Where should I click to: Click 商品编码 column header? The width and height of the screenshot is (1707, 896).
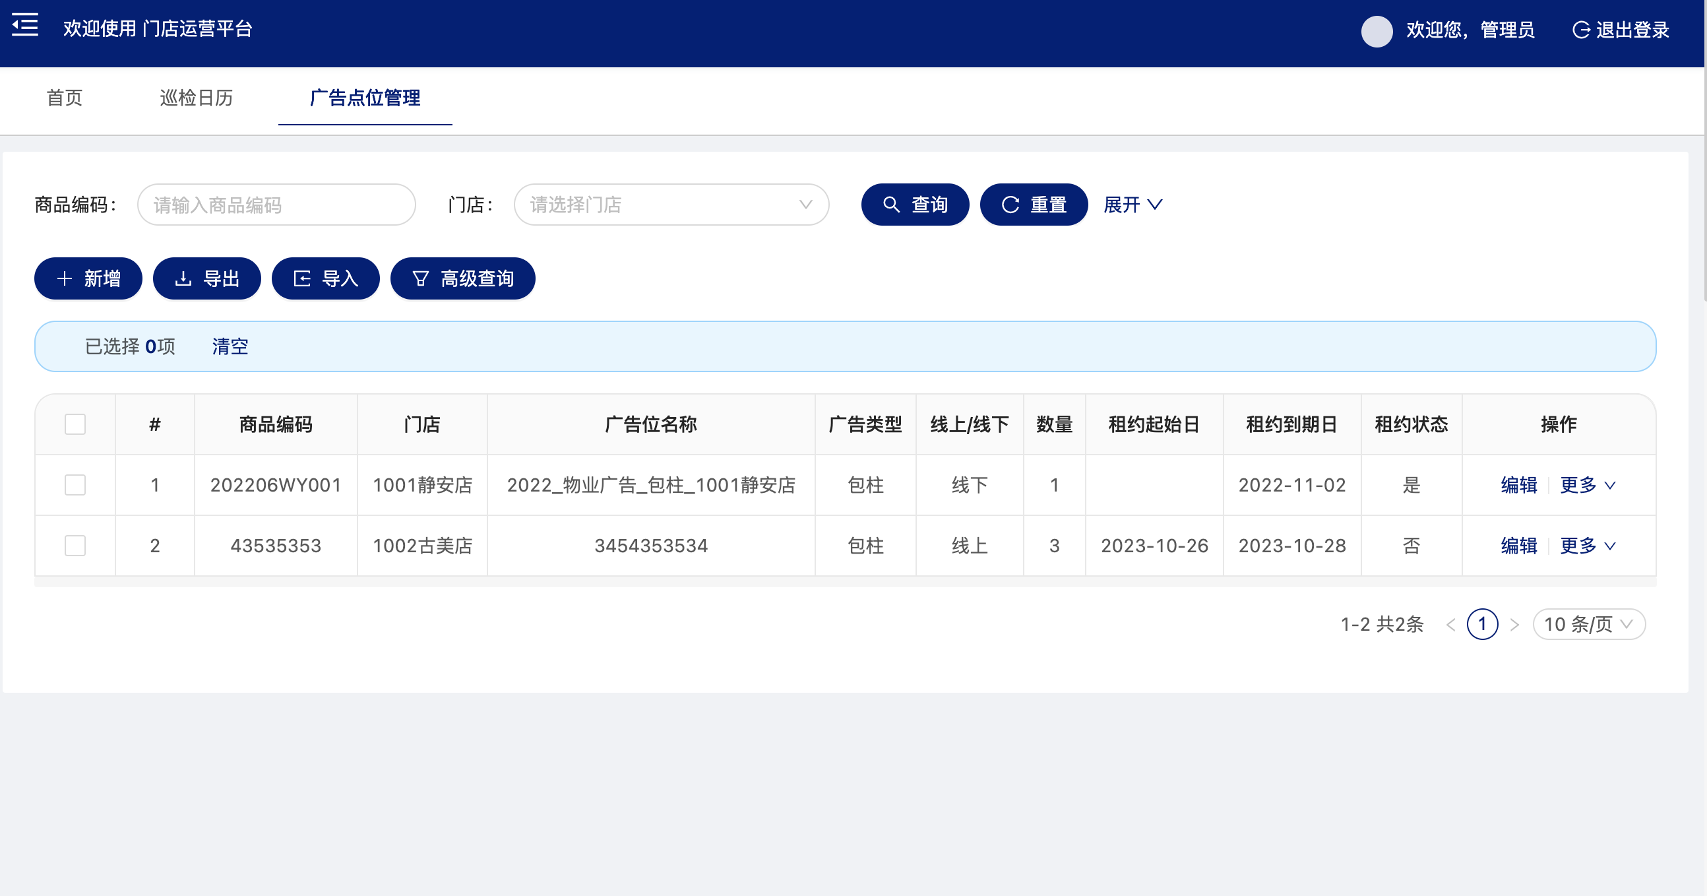click(x=276, y=424)
